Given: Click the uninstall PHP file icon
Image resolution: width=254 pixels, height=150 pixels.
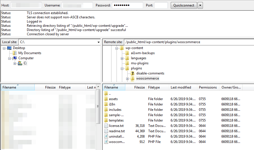Looking at the screenshot, I should (106, 136).
